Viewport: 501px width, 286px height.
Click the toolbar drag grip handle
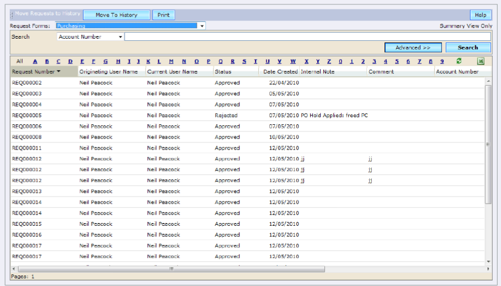12,15
